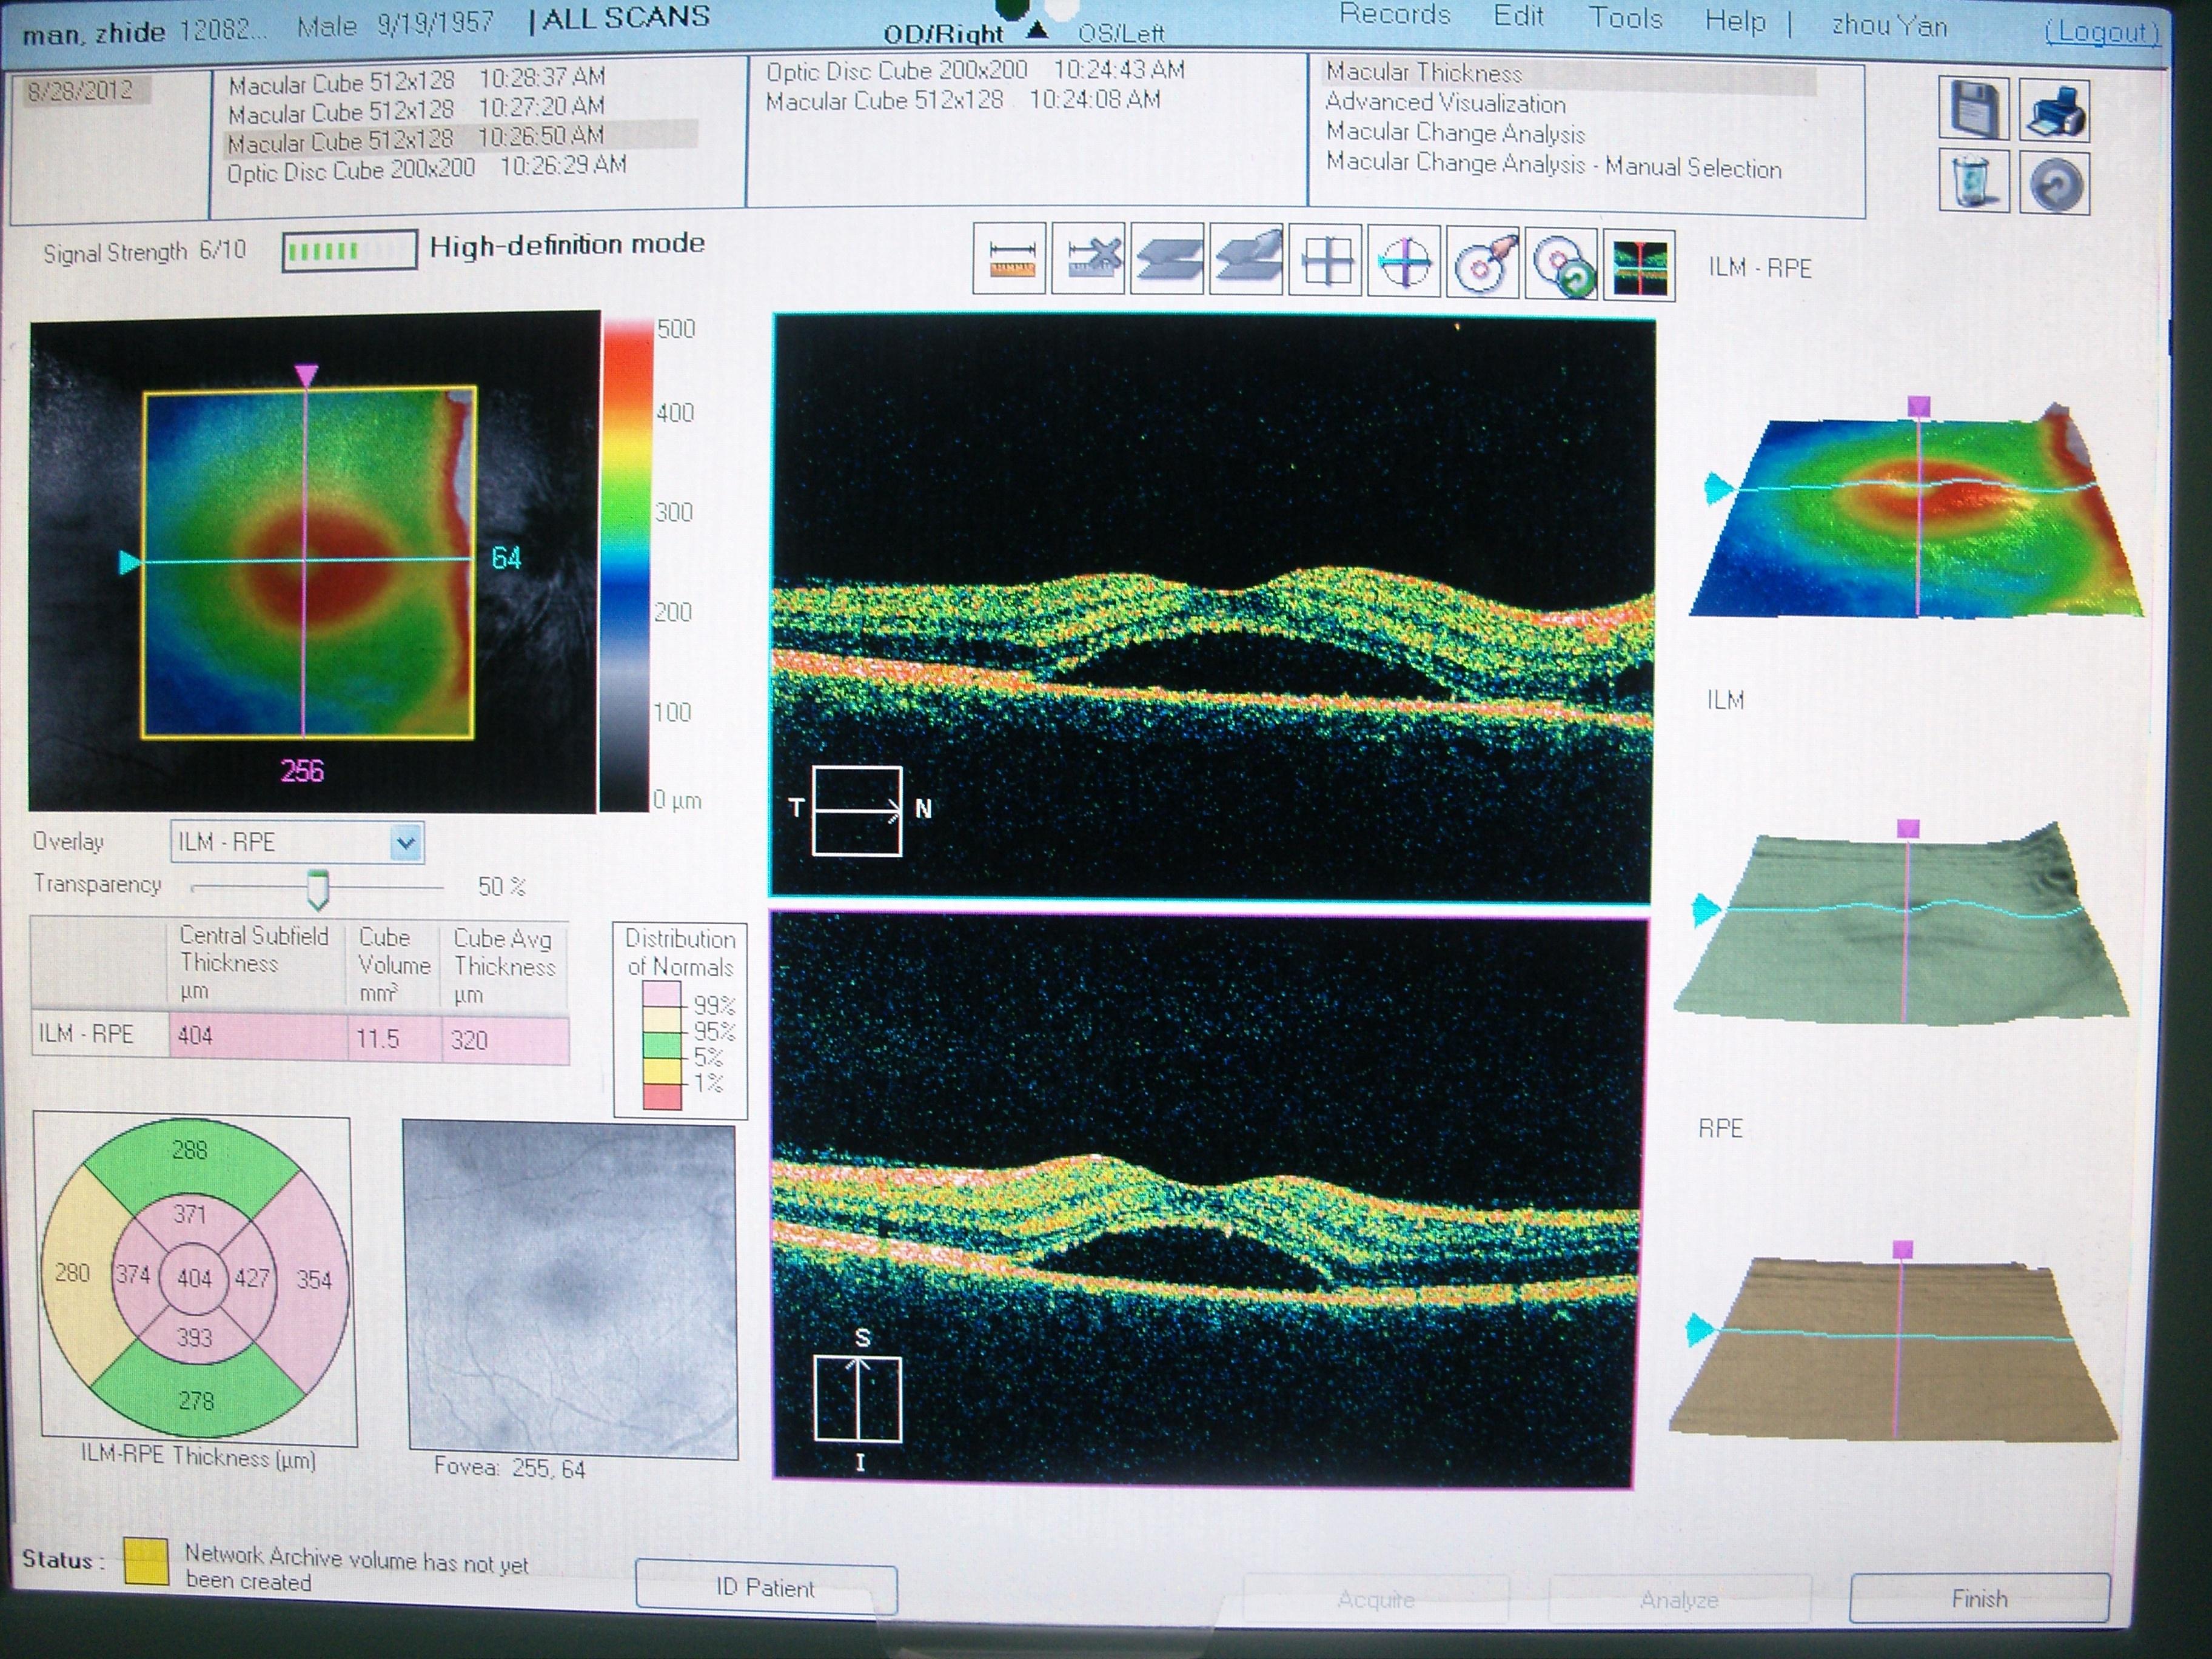Click the Cube Volume 11.5 table cell
This screenshot has width=2212, height=1659.
pyautogui.click(x=394, y=1038)
